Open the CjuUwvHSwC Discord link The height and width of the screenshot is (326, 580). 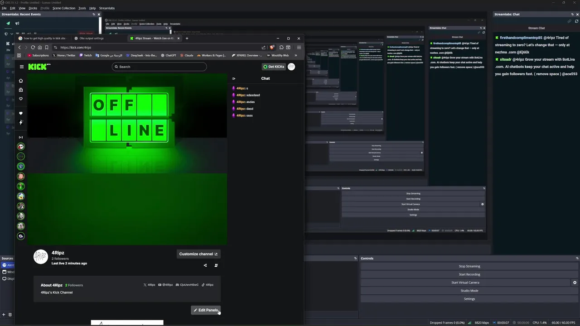(187, 285)
